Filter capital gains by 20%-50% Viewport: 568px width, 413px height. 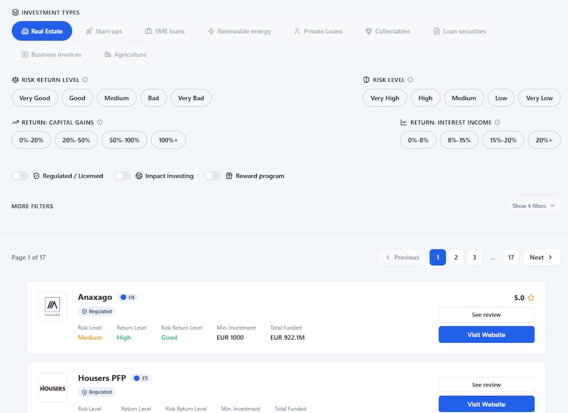tap(76, 140)
